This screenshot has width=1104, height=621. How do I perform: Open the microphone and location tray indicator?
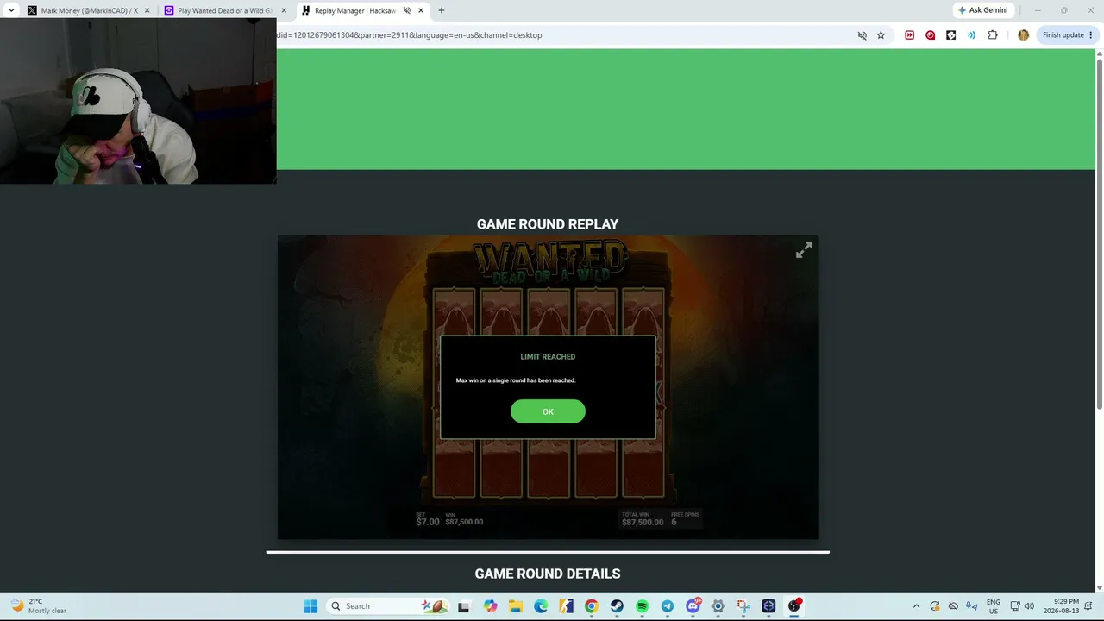tap(972, 606)
